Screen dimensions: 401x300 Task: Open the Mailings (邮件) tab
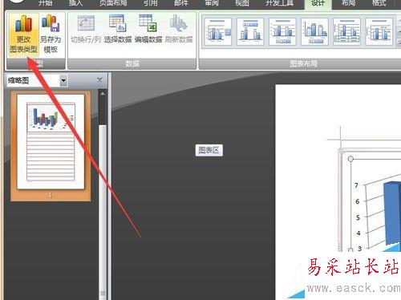[x=181, y=3]
